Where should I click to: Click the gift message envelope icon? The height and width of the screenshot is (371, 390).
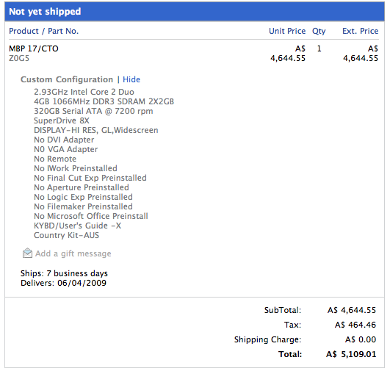point(27,253)
